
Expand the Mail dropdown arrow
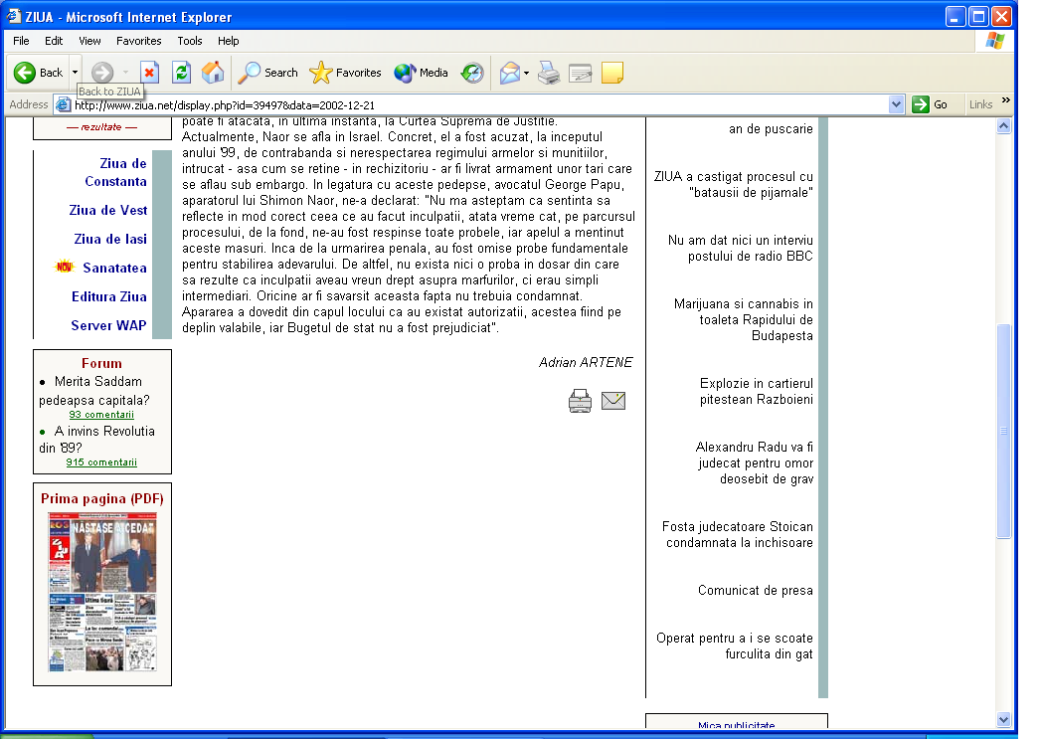click(x=527, y=73)
